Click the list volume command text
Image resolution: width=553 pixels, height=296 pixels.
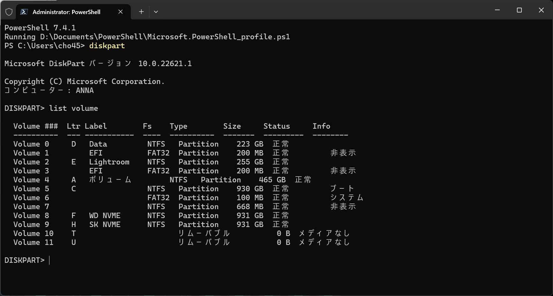pyautogui.click(x=74, y=108)
